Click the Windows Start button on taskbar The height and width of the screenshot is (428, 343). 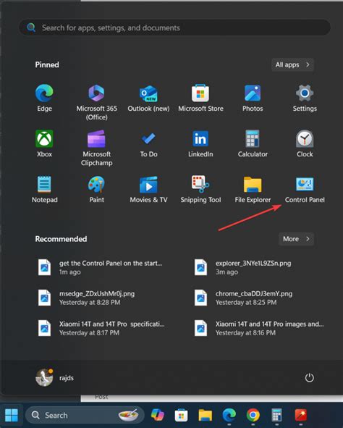12,415
